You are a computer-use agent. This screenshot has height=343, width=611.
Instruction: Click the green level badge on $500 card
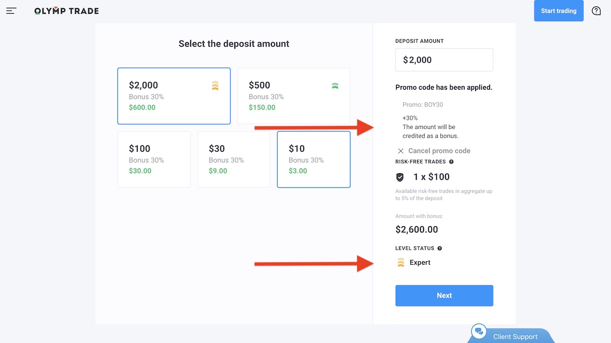[x=335, y=86]
